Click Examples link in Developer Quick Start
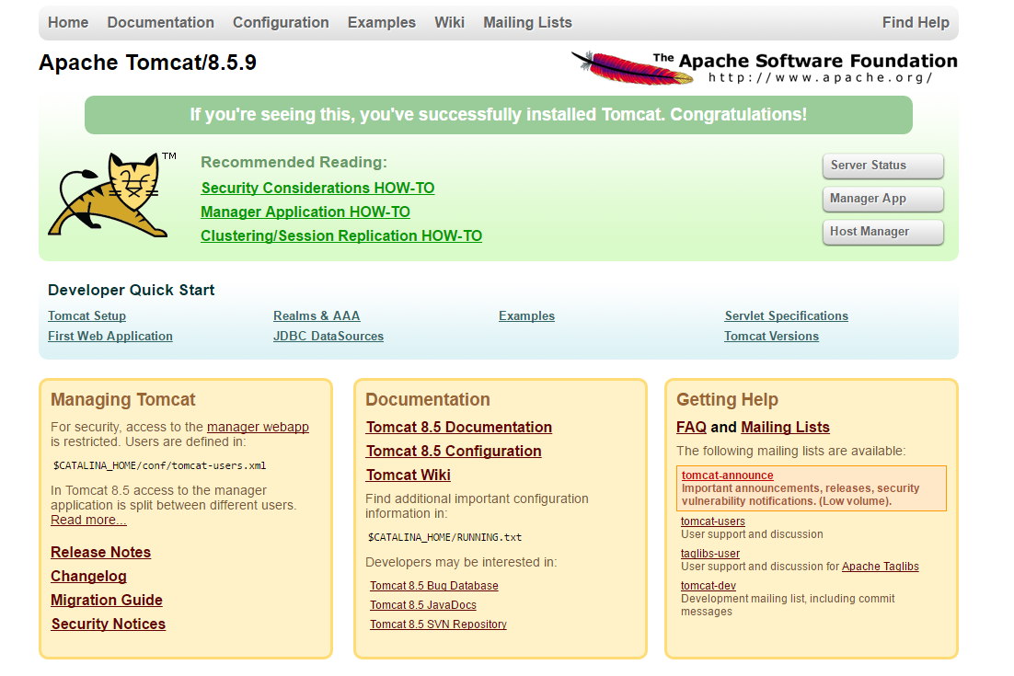This screenshot has height=676, width=1014. click(526, 316)
